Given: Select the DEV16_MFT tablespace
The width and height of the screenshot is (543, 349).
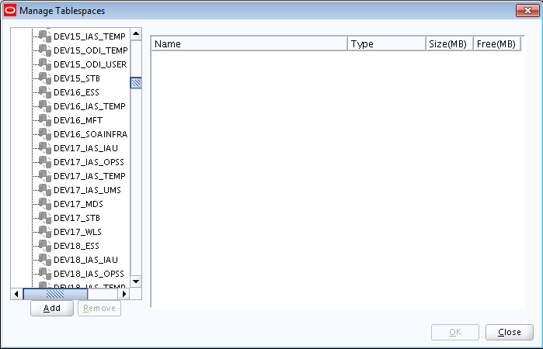Looking at the screenshot, I should 78,120.
